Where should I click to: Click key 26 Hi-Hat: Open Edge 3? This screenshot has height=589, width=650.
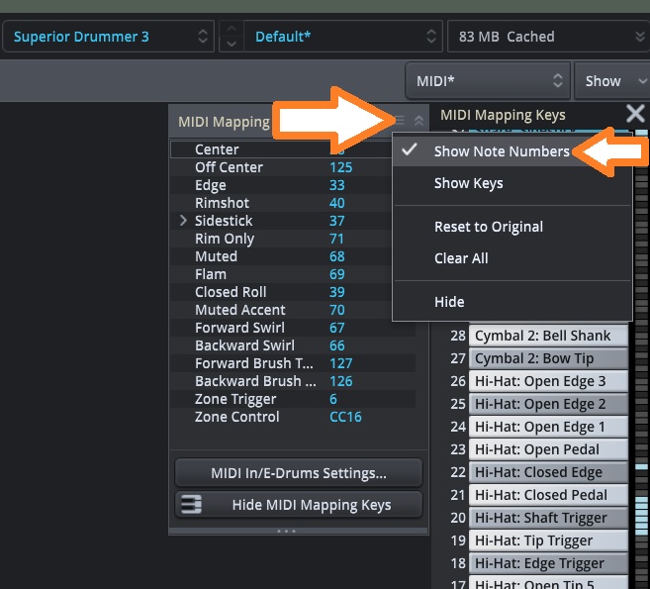coord(548,381)
